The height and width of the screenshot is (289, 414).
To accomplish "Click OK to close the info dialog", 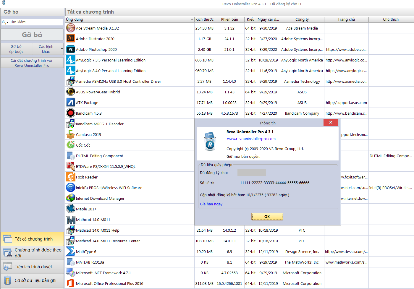I will coord(267,216).
